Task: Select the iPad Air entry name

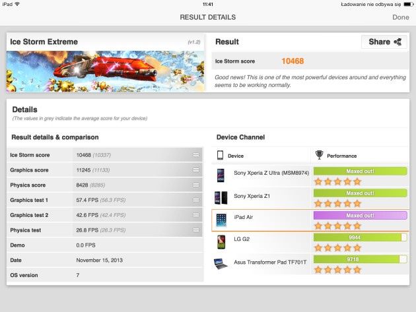Action: 243,217
